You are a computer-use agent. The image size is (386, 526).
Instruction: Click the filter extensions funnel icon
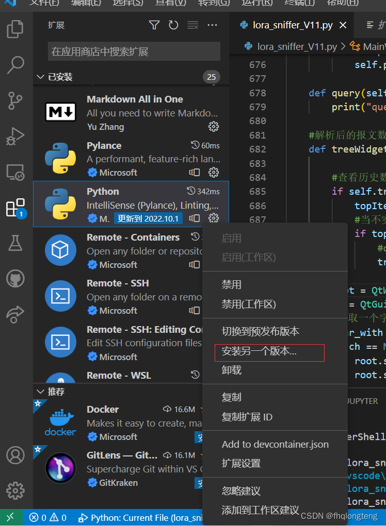154,25
